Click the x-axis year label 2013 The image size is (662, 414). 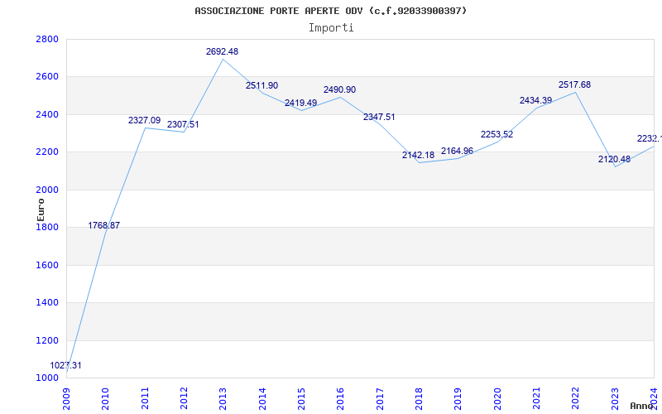[x=223, y=399]
